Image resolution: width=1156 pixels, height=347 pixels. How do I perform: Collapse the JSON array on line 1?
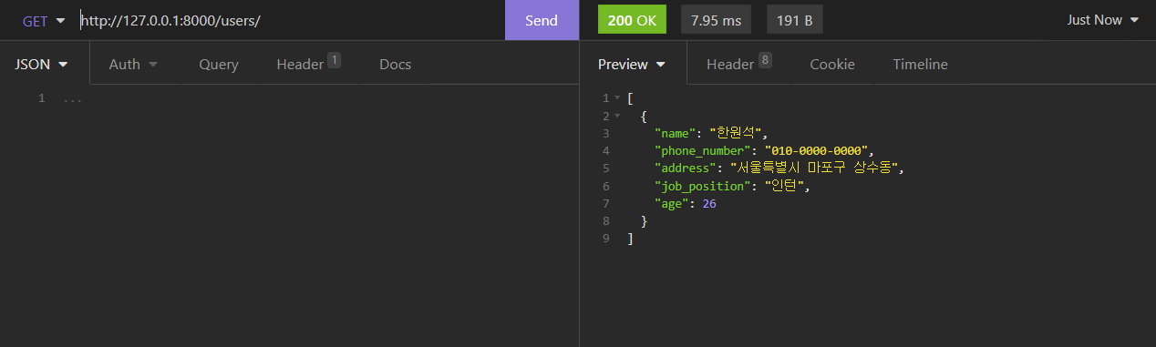(617, 97)
